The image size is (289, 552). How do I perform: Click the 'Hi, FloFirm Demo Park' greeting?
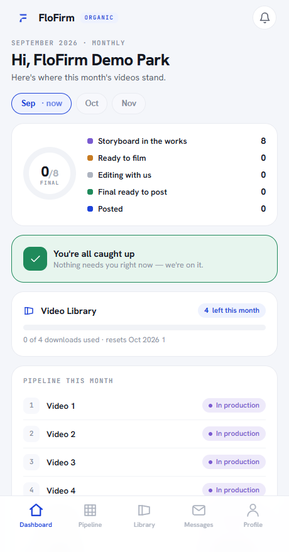tap(90, 60)
